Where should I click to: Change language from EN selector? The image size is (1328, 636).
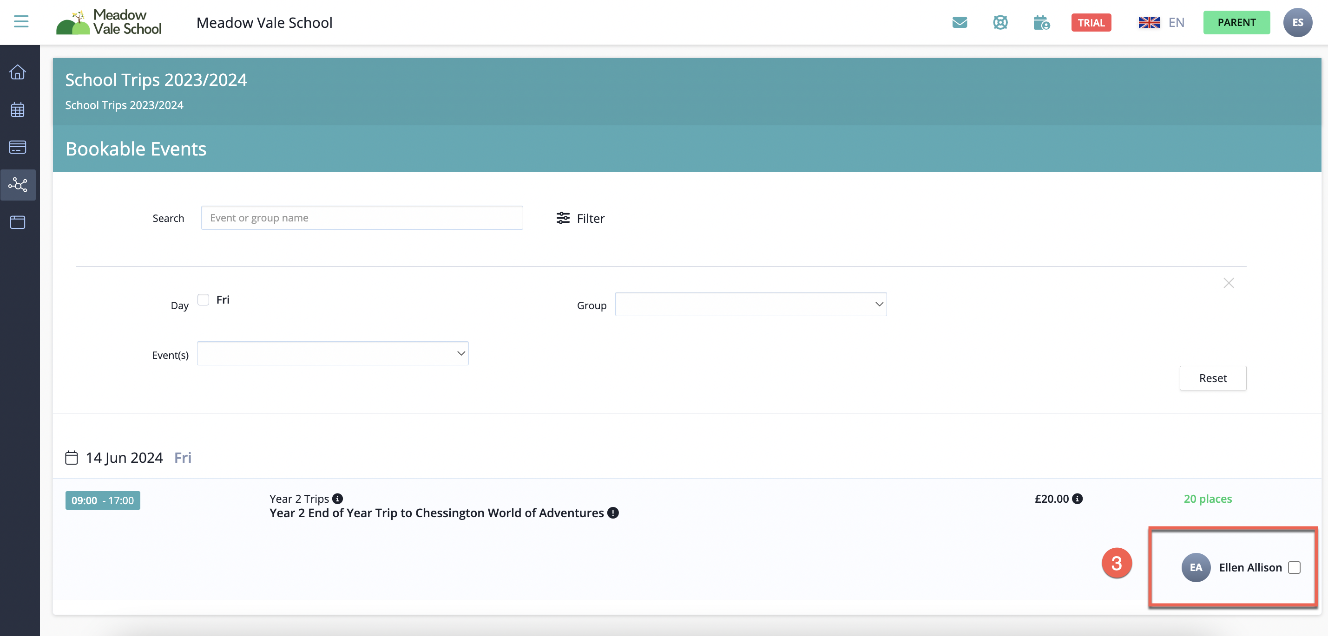(x=1162, y=23)
